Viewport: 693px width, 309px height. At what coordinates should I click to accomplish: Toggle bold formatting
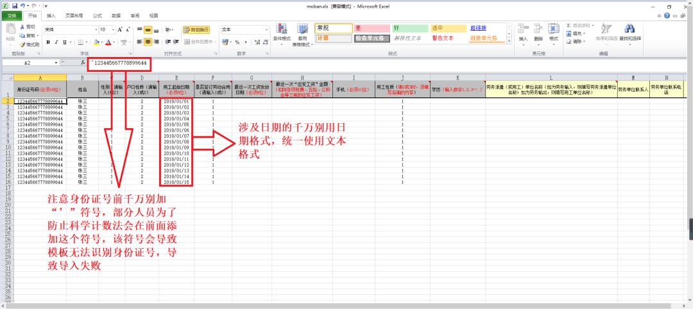47,42
